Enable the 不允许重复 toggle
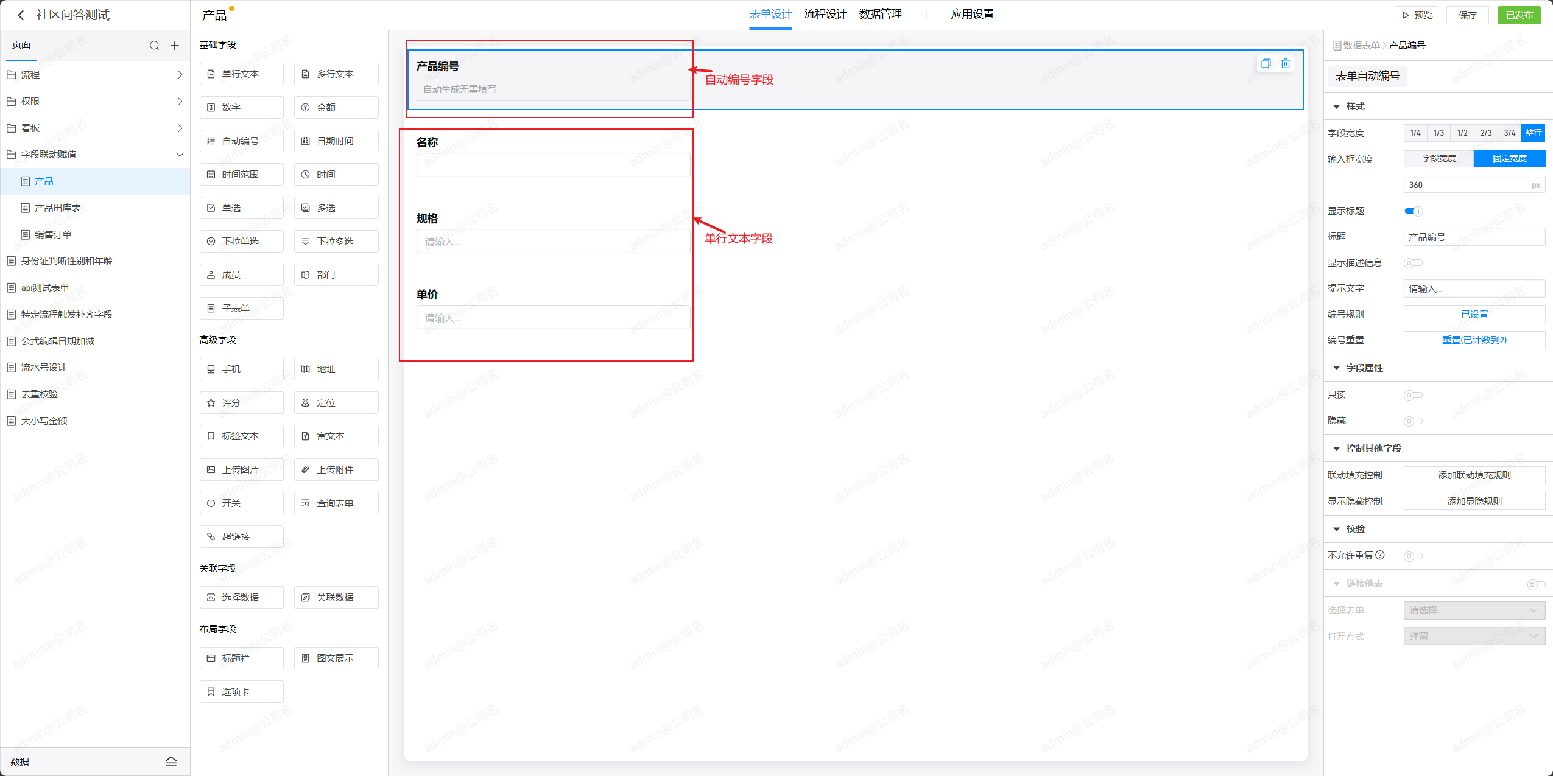 pos(1413,556)
